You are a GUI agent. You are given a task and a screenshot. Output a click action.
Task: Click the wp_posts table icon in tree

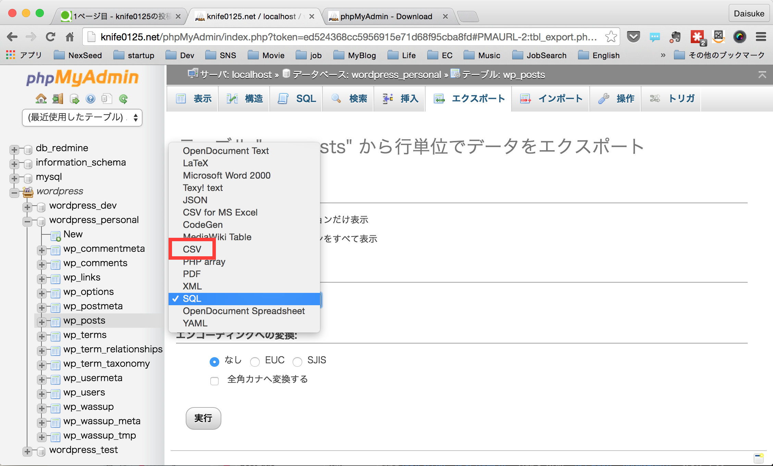point(56,321)
